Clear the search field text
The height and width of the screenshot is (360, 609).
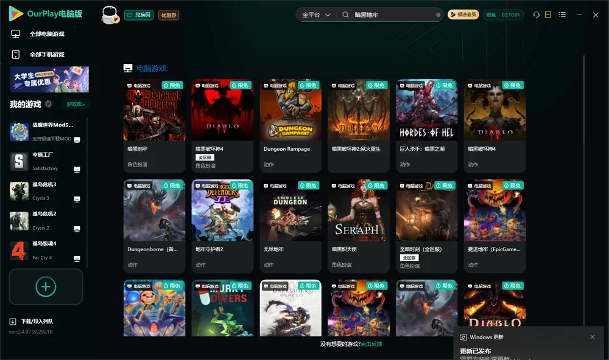click(438, 15)
